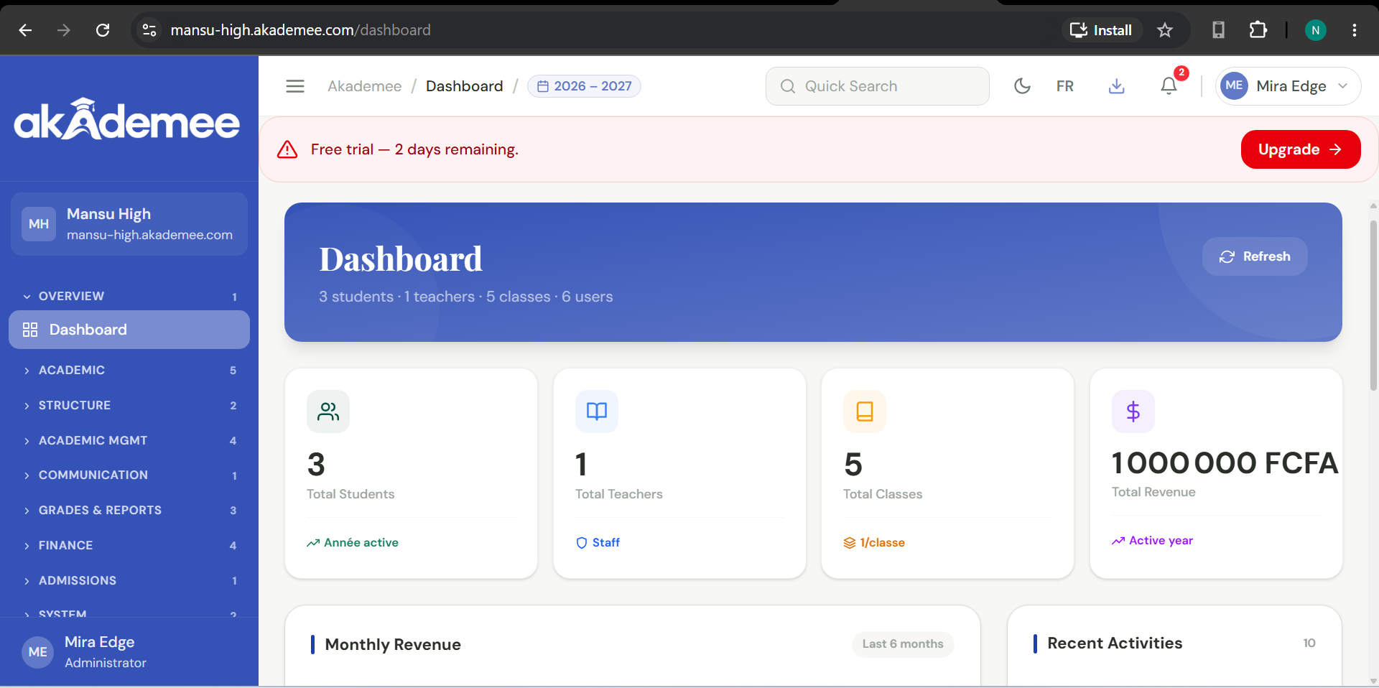
Task: Click the ME avatar in the top bar
Action: coord(1235,86)
